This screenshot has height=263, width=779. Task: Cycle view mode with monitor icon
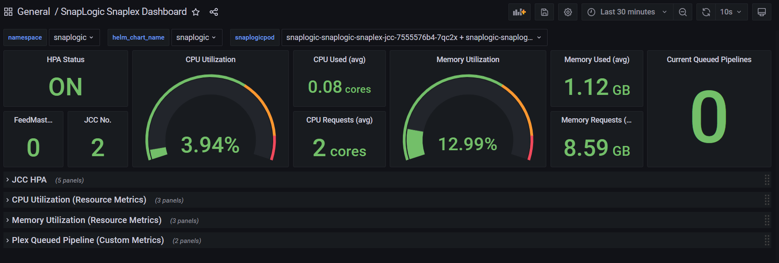762,12
